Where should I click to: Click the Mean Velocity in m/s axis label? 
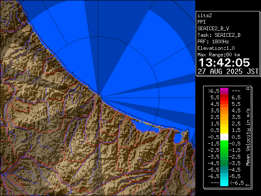pyautogui.click(x=248, y=137)
